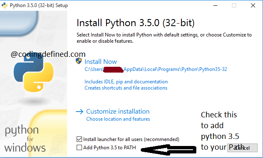The image size is (263, 158).
Task: Click the 'Add Python 3.5 to PATH' label
Action: click(x=109, y=147)
